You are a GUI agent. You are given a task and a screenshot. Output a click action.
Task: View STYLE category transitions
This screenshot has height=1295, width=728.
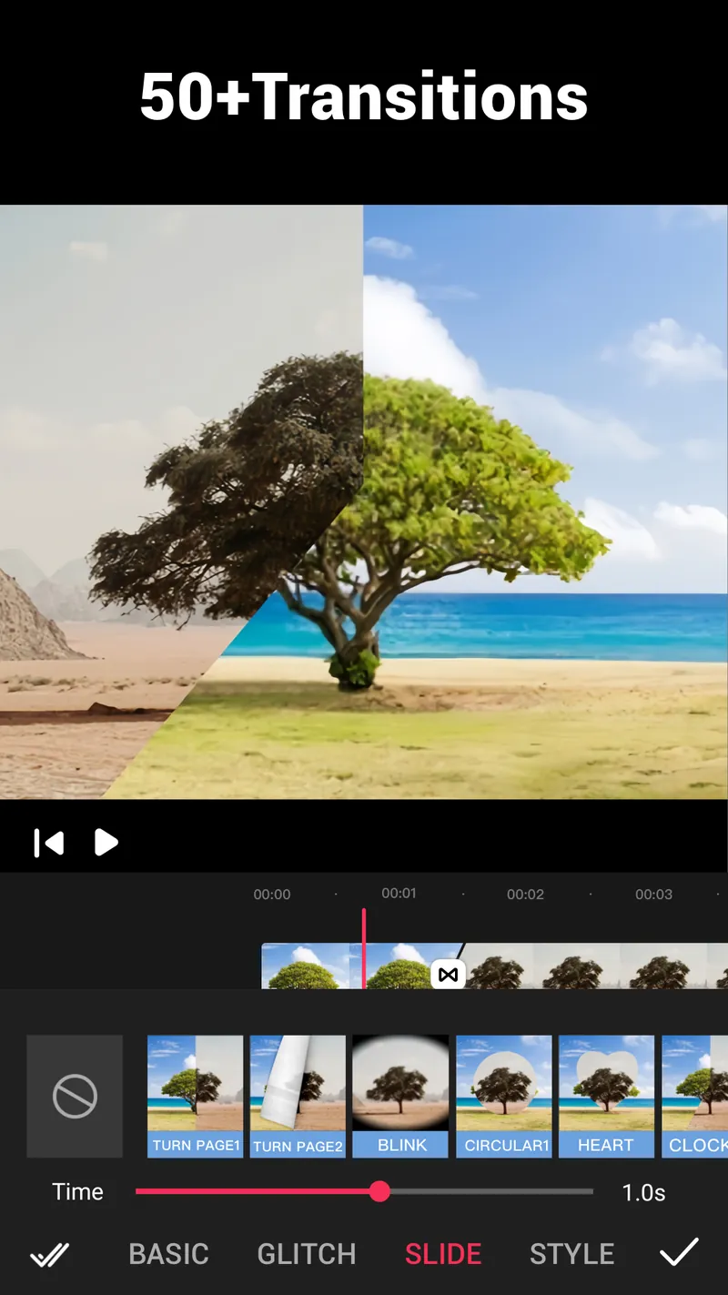tap(571, 1253)
